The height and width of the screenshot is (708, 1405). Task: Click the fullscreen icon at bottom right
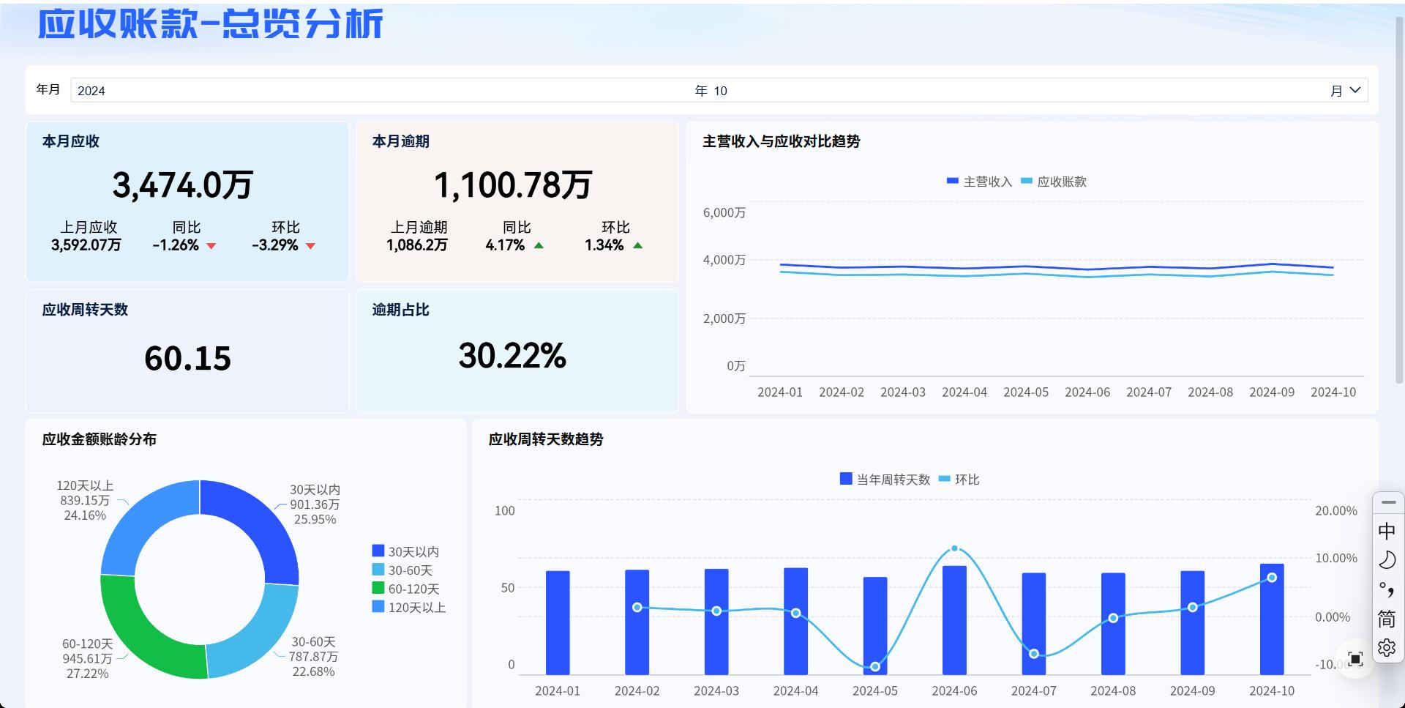coord(1355,659)
